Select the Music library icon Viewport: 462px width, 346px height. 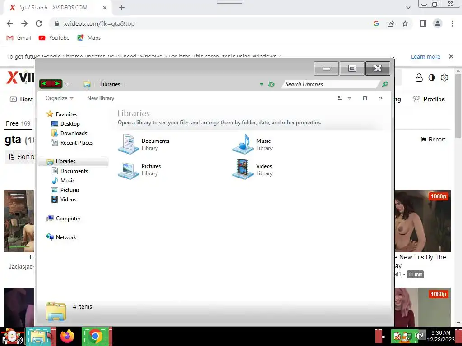tap(243, 144)
